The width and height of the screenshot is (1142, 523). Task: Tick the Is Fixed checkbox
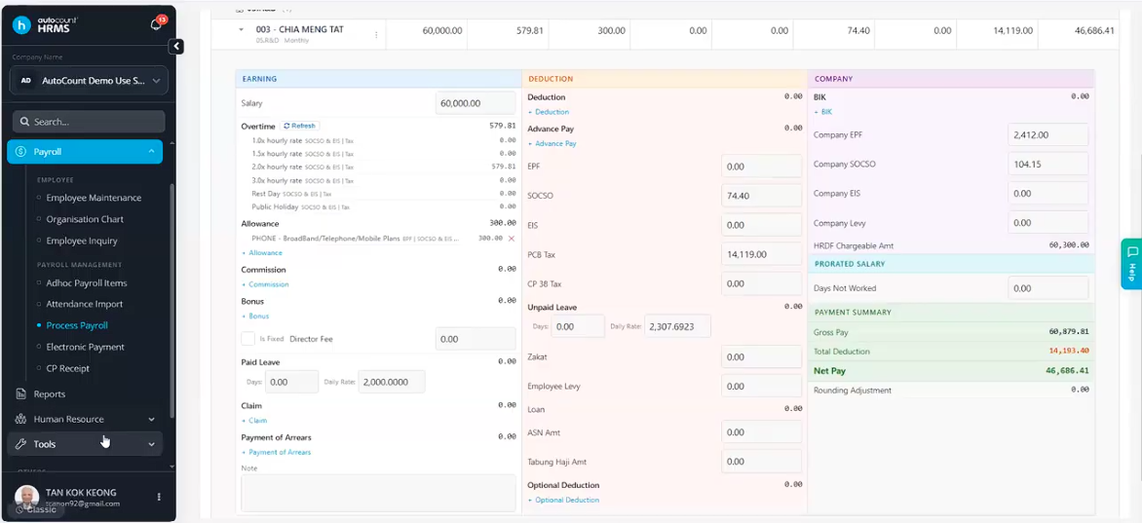coord(247,339)
